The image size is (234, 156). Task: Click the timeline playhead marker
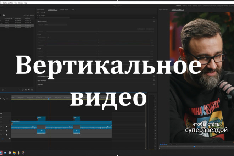[x=49, y=99]
